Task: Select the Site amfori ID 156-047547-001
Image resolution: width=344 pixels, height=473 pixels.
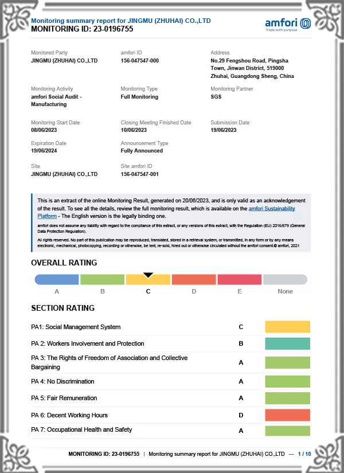Action: tap(140, 174)
